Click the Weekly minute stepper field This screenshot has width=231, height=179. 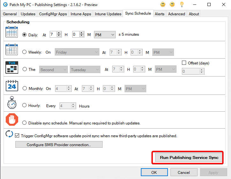[x=137, y=52]
